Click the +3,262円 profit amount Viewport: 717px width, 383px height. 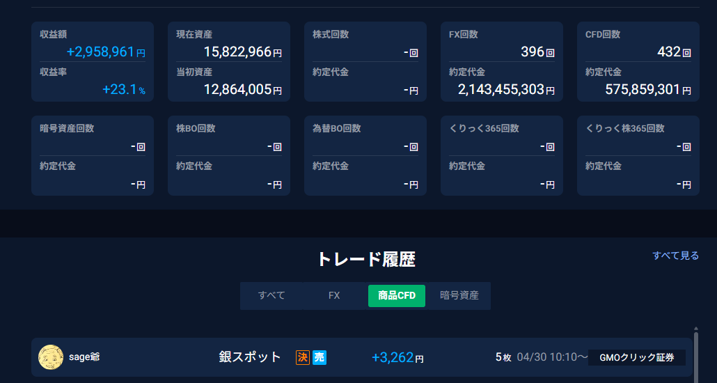(x=397, y=358)
